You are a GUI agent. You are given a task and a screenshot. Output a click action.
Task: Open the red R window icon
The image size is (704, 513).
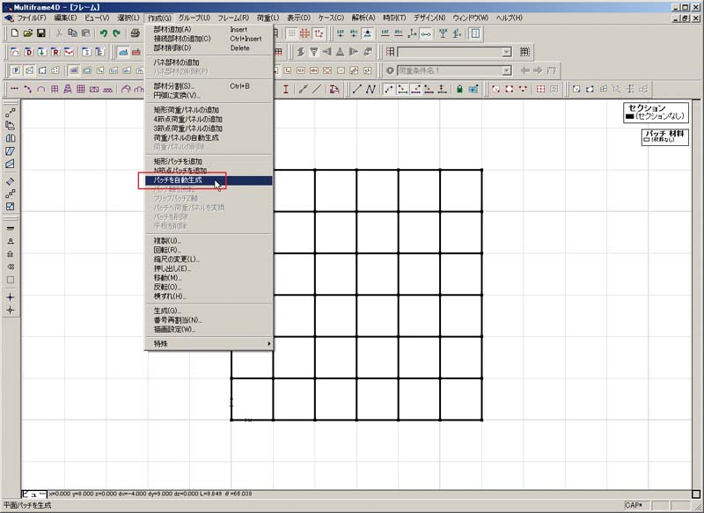click(55, 52)
